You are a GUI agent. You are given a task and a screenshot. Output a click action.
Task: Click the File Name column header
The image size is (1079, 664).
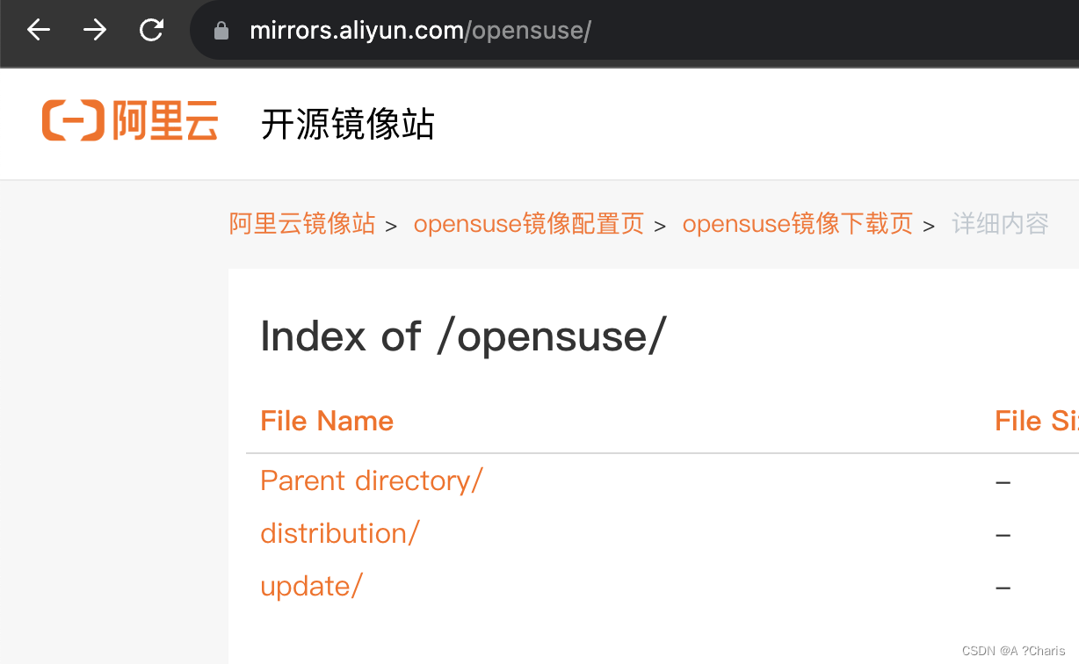click(x=327, y=421)
